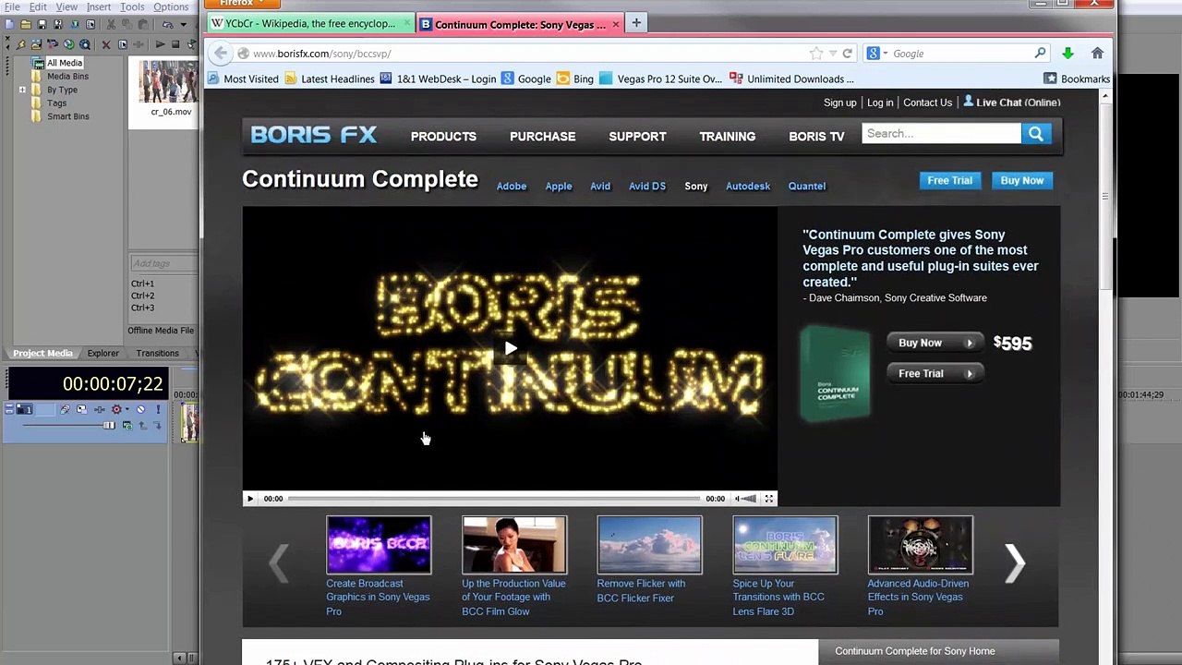The width and height of the screenshot is (1182, 665).
Task: Click the red X remove media icon
Action: (x=105, y=44)
